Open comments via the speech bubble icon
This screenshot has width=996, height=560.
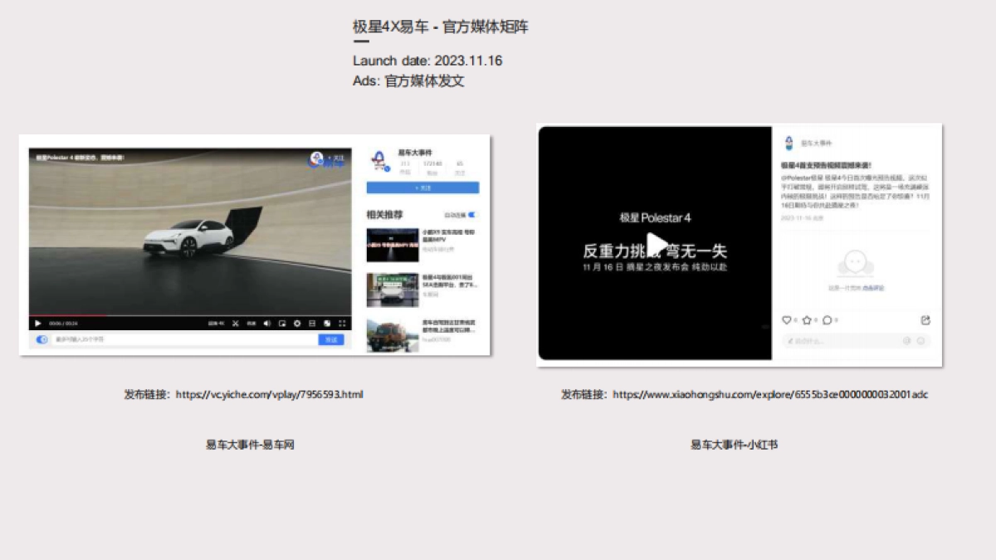click(x=828, y=320)
